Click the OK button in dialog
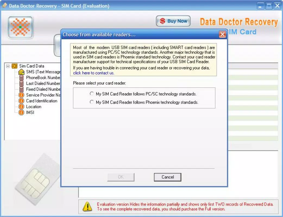Screen dimensions: 283x217 pyautogui.click(x=121, y=177)
